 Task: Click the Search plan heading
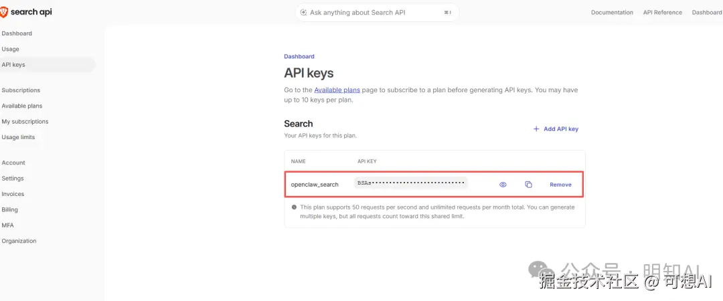pyautogui.click(x=299, y=124)
